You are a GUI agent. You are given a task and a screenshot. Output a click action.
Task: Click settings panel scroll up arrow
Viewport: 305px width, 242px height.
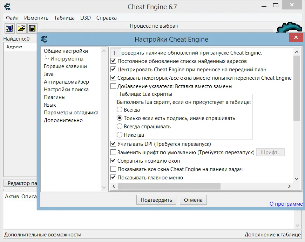[297, 52]
